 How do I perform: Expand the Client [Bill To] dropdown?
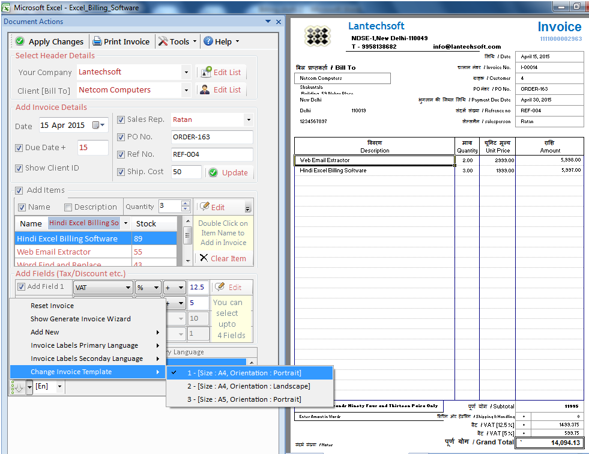coord(186,90)
